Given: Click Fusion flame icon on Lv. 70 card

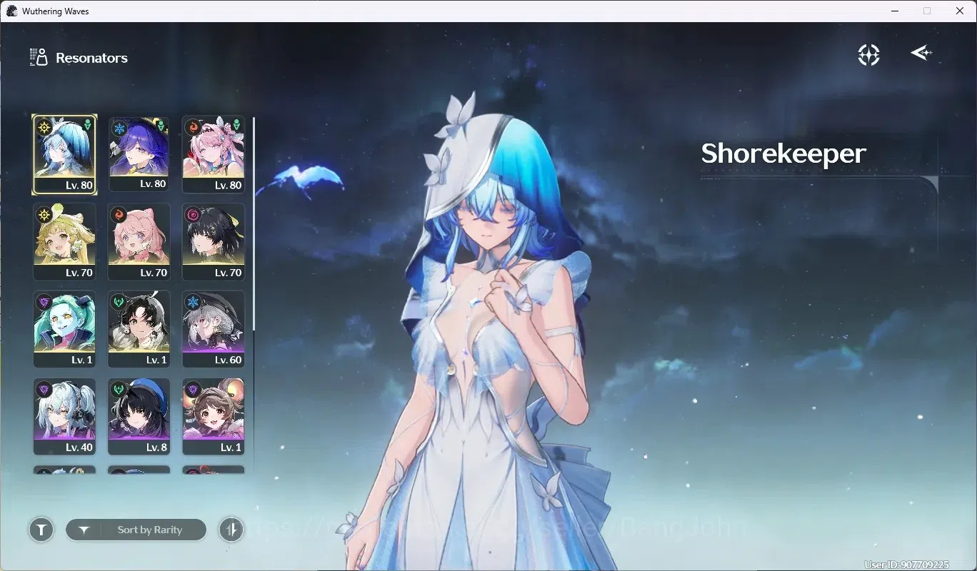Looking at the screenshot, I should (x=119, y=214).
